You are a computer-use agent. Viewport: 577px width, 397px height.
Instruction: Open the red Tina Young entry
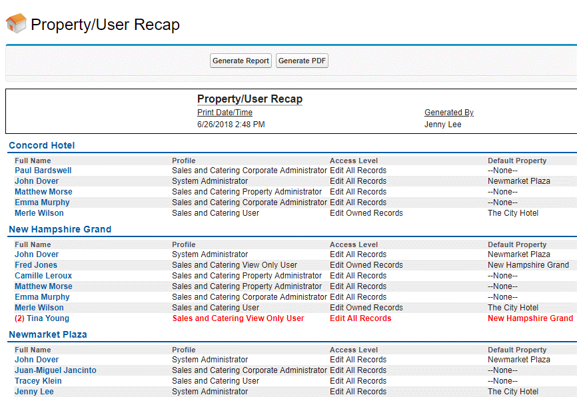click(x=42, y=318)
